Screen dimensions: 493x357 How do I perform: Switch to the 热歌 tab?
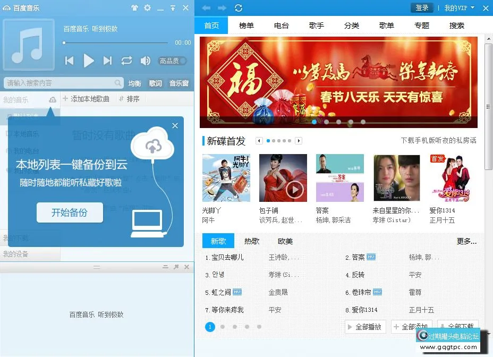click(251, 241)
